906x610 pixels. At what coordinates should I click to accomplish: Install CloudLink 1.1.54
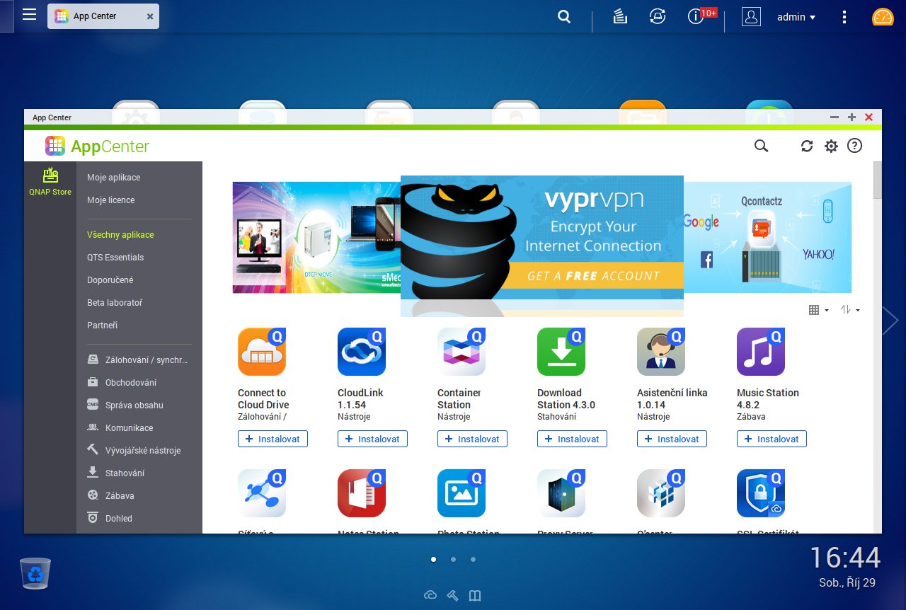click(372, 439)
